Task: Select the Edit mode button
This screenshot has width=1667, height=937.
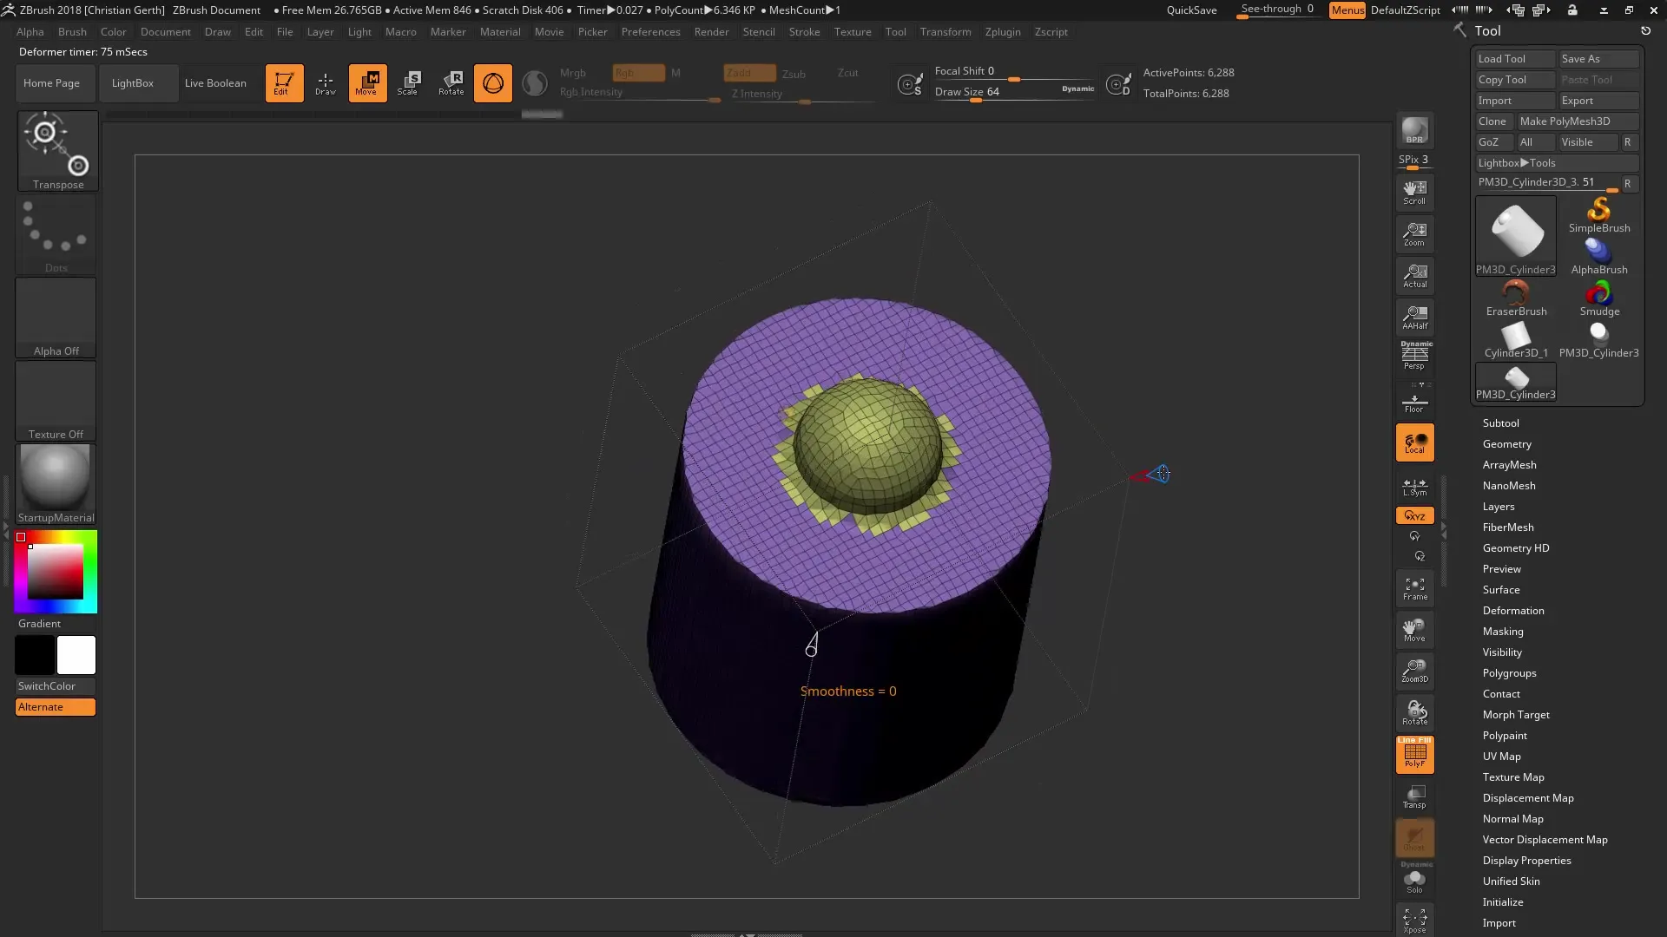Action: [x=284, y=83]
